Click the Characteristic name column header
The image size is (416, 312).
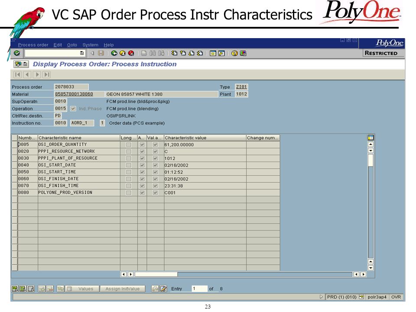pyautogui.click(x=79, y=138)
